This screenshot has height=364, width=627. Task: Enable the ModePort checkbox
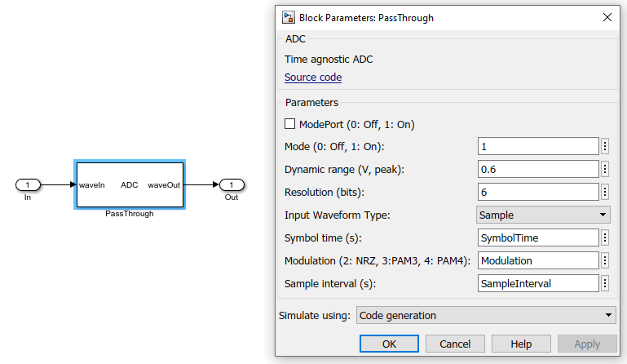pyautogui.click(x=289, y=124)
